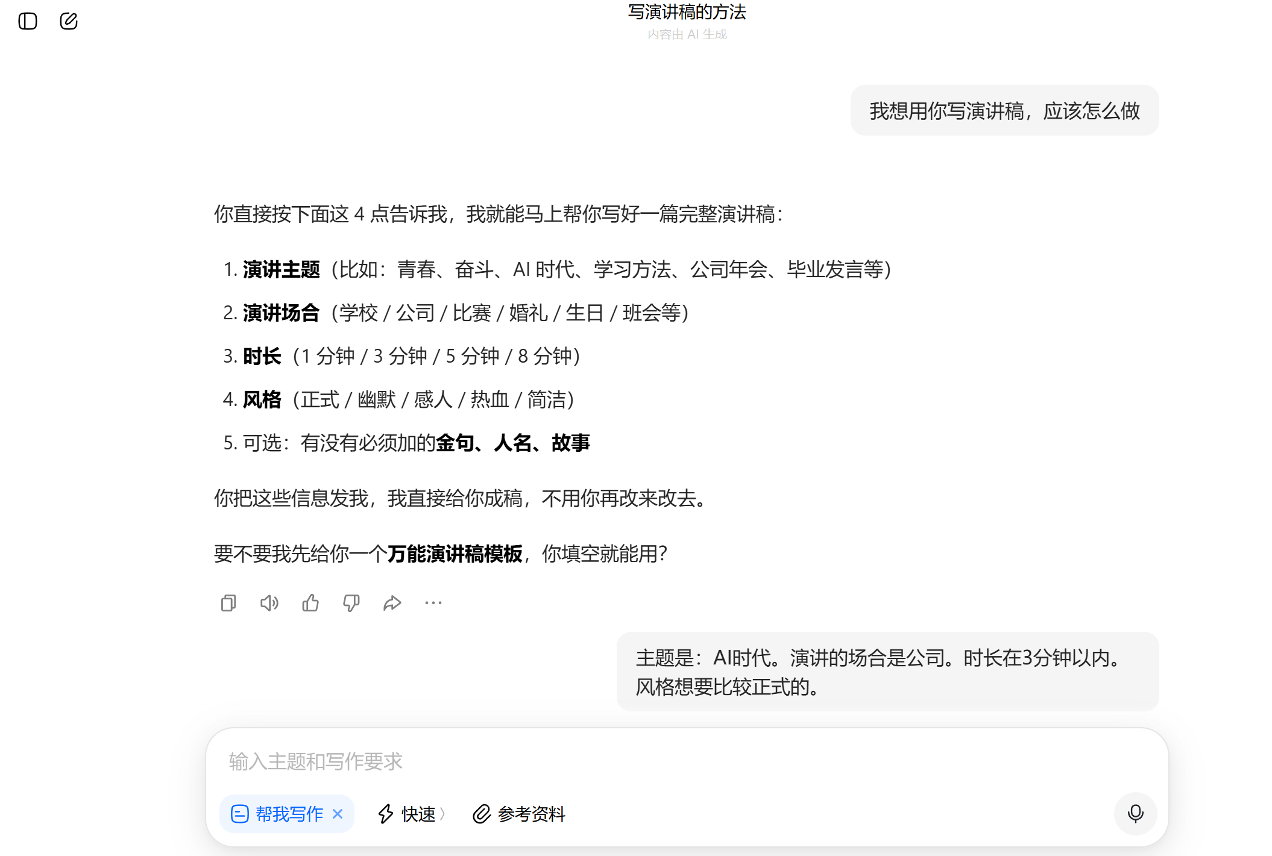Share the AI response
The height and width of the screenshot is (856, 1272).
[392, 603]
